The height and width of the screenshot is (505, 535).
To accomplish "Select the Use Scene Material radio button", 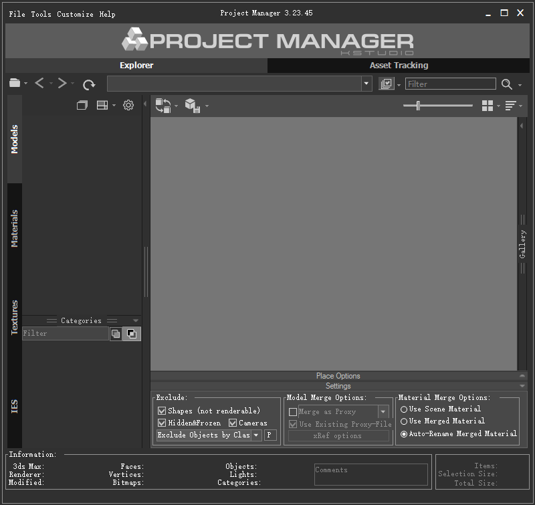I will pos(404,409).
